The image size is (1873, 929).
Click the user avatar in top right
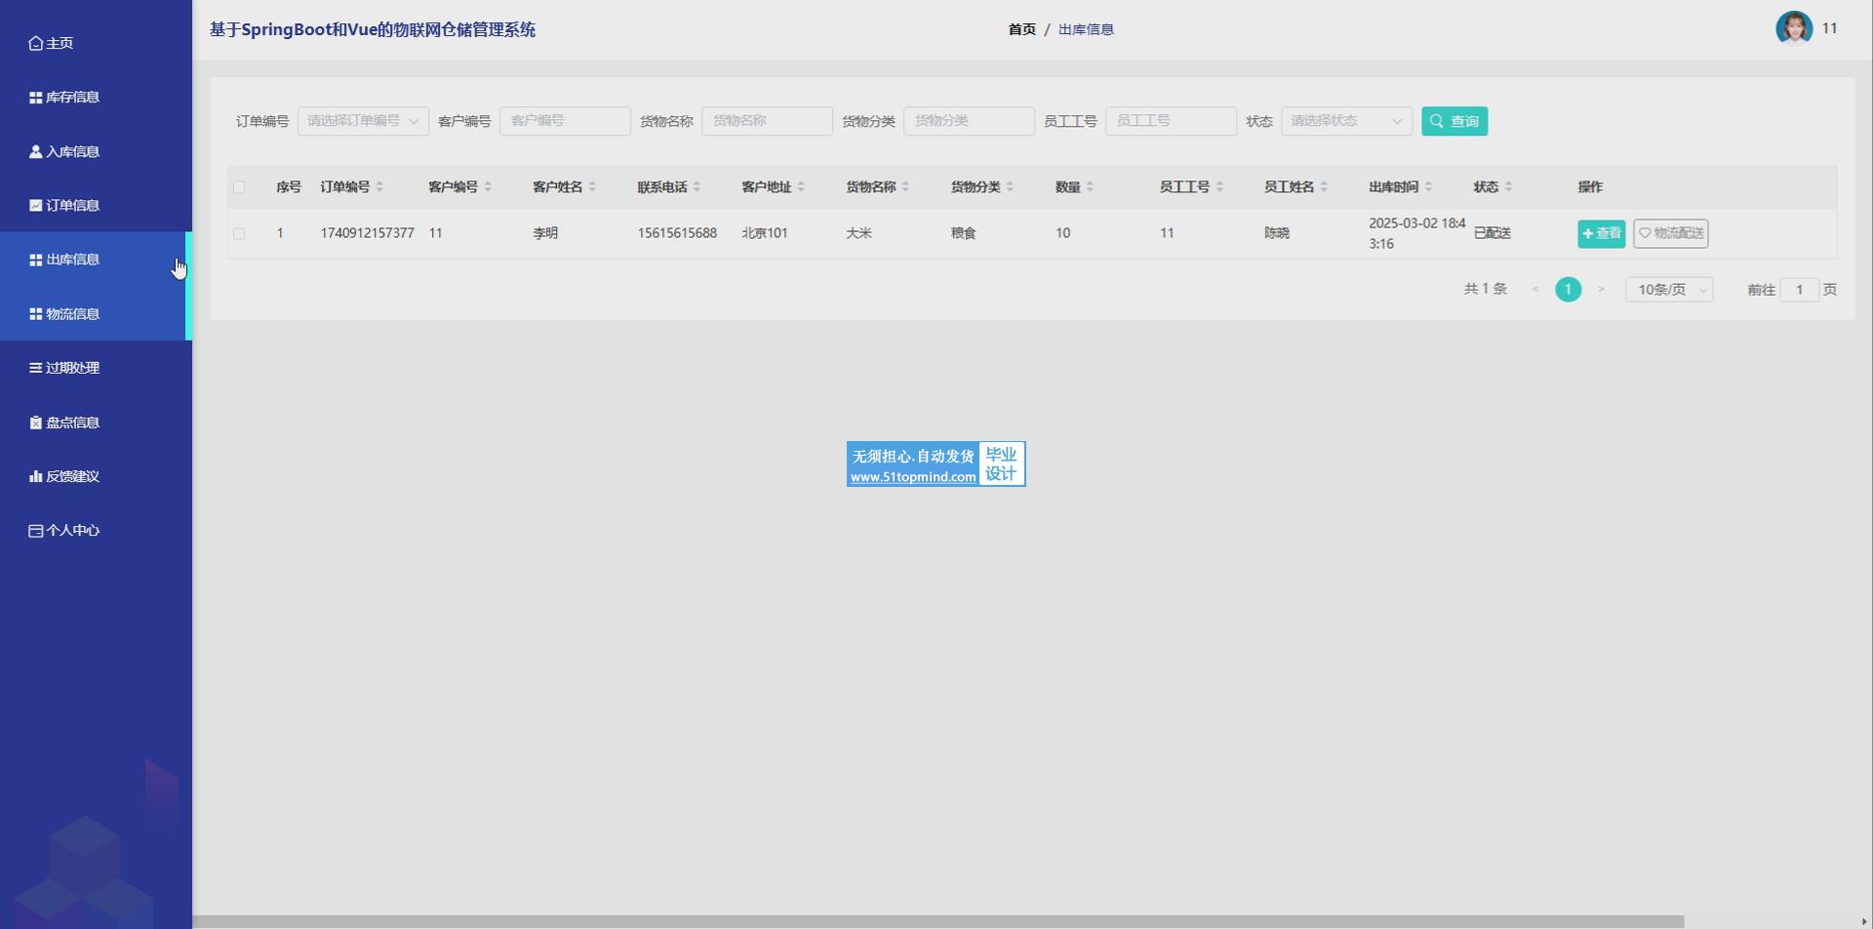point(1793,28)
